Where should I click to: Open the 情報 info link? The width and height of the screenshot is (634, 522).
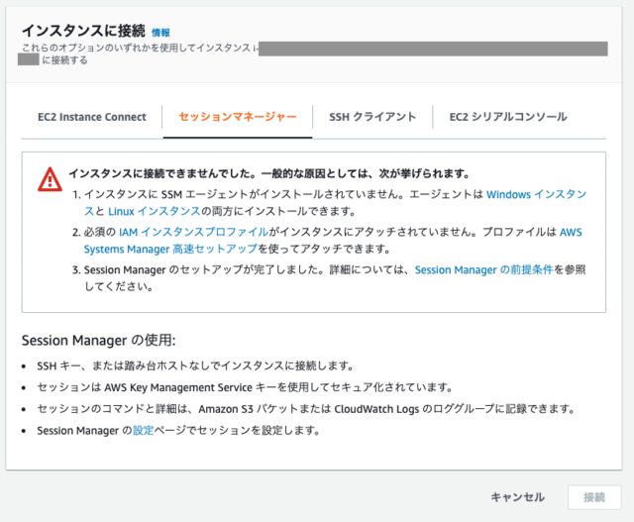coord(160,33)
